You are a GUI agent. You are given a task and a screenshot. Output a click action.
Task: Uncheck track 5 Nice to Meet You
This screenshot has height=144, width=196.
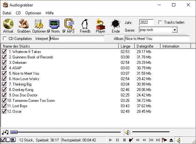tap(4, 73)
